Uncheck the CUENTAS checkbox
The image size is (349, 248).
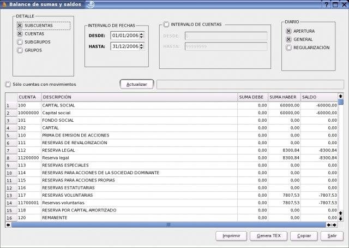coord(20,34)
